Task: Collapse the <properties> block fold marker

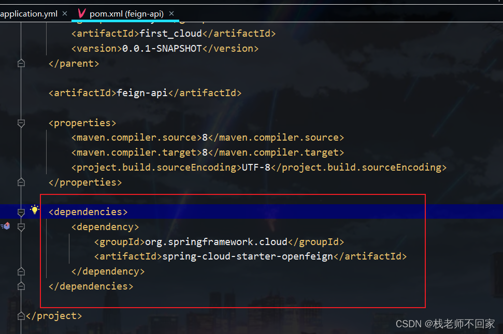Action: point(21,123)
